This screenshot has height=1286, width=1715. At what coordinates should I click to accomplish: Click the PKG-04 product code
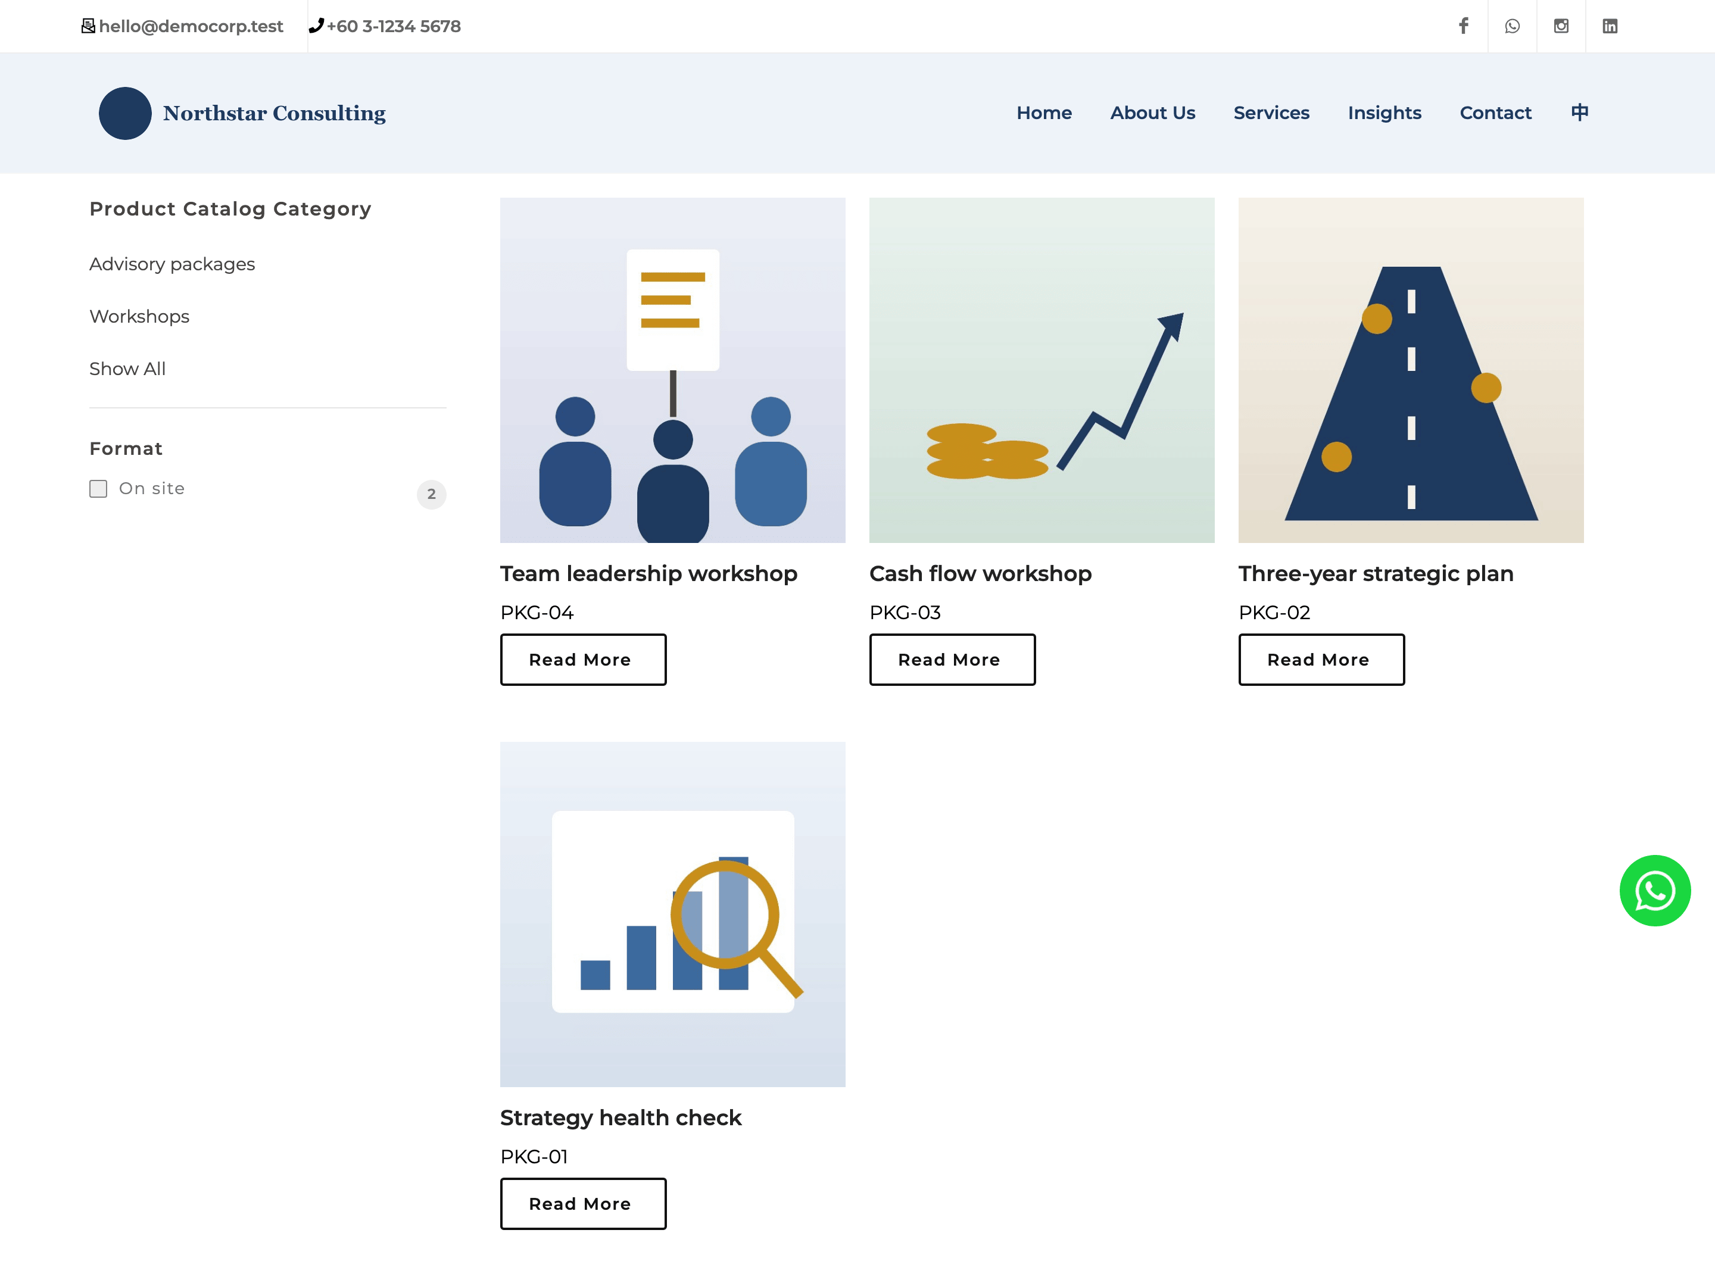click(537, 613)
